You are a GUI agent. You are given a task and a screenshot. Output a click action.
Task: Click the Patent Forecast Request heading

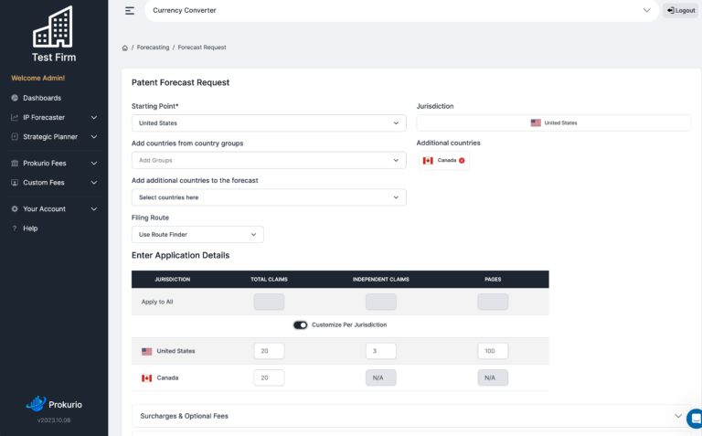(x=180, y=82)
